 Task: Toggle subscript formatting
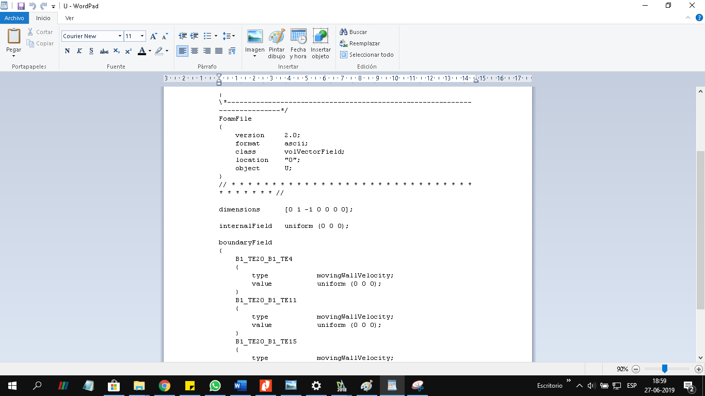click(116, 51)
